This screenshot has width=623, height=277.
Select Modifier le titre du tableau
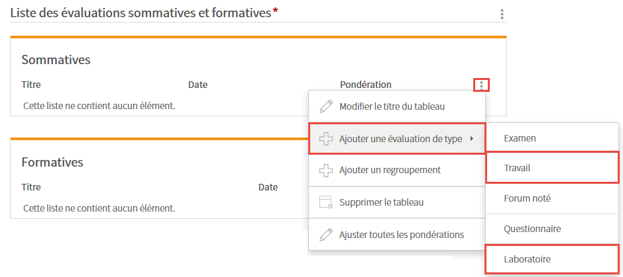(397, 106)
